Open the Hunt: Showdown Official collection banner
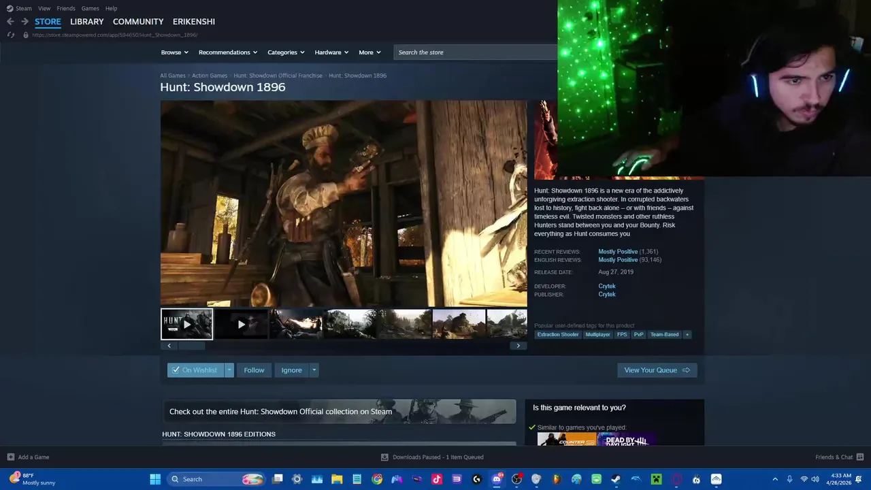 click(339, 412)
